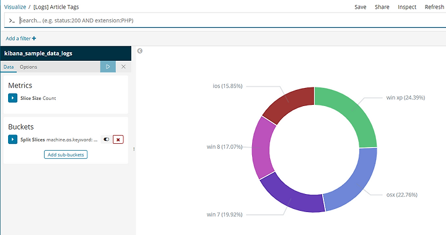Click the blue osx pie slice
446x235 pixels.
coord(356,184)
